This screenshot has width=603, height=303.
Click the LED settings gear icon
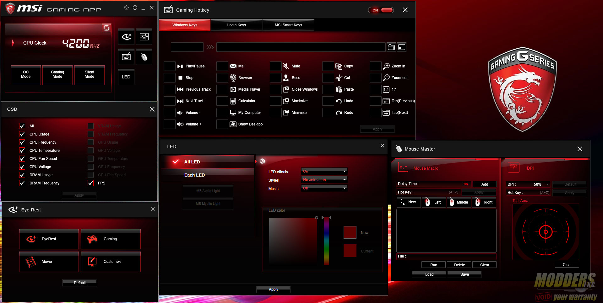coord(263,161)
